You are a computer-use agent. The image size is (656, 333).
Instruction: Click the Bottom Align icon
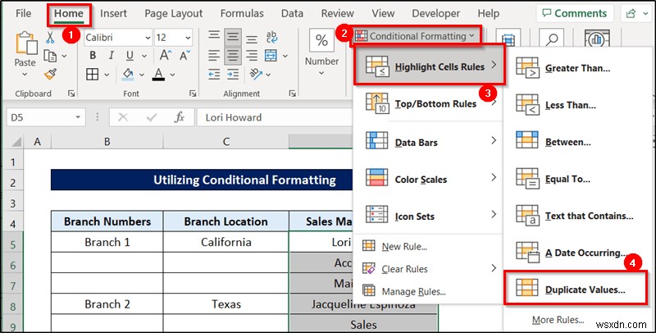click(x=252, y=38)
